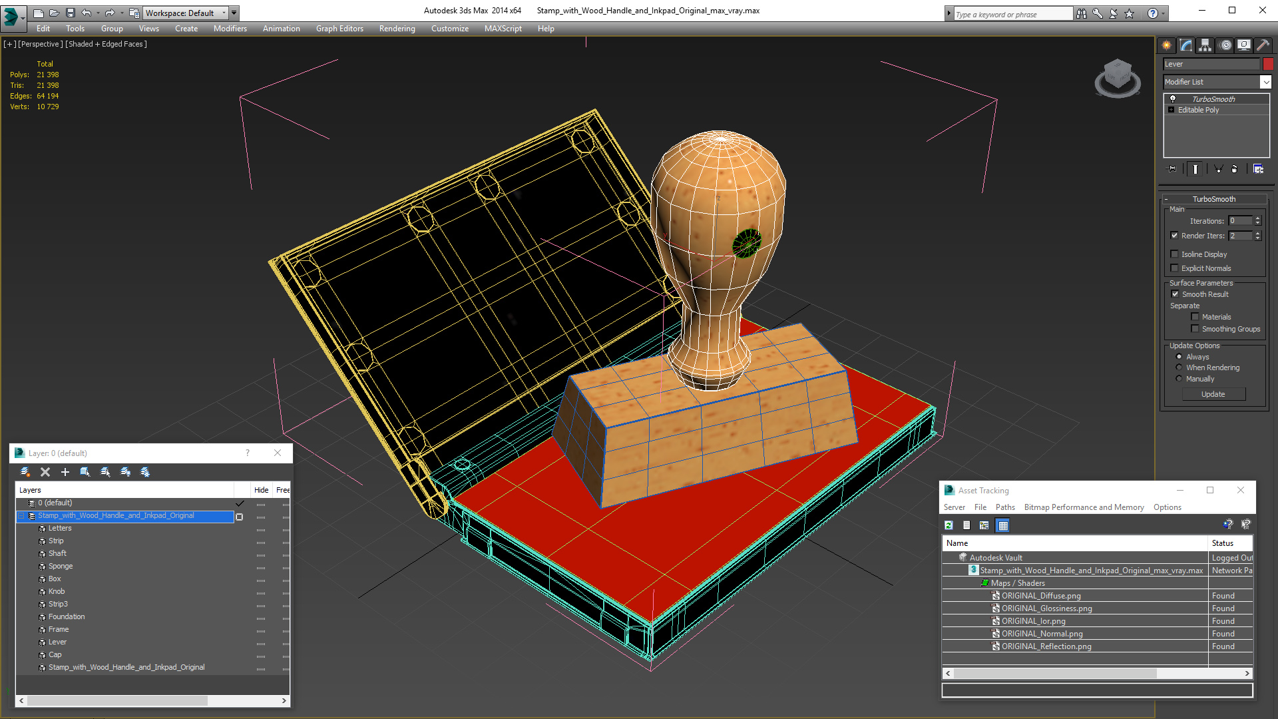Select the When Rendering radio button

pos(1179,367)
